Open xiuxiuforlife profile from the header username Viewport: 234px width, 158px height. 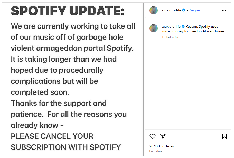171,10
